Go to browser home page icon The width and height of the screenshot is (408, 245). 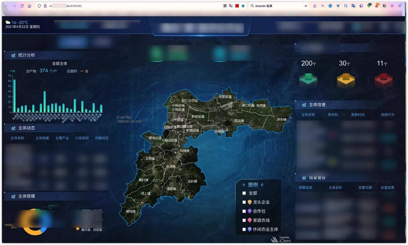point(29,6)
